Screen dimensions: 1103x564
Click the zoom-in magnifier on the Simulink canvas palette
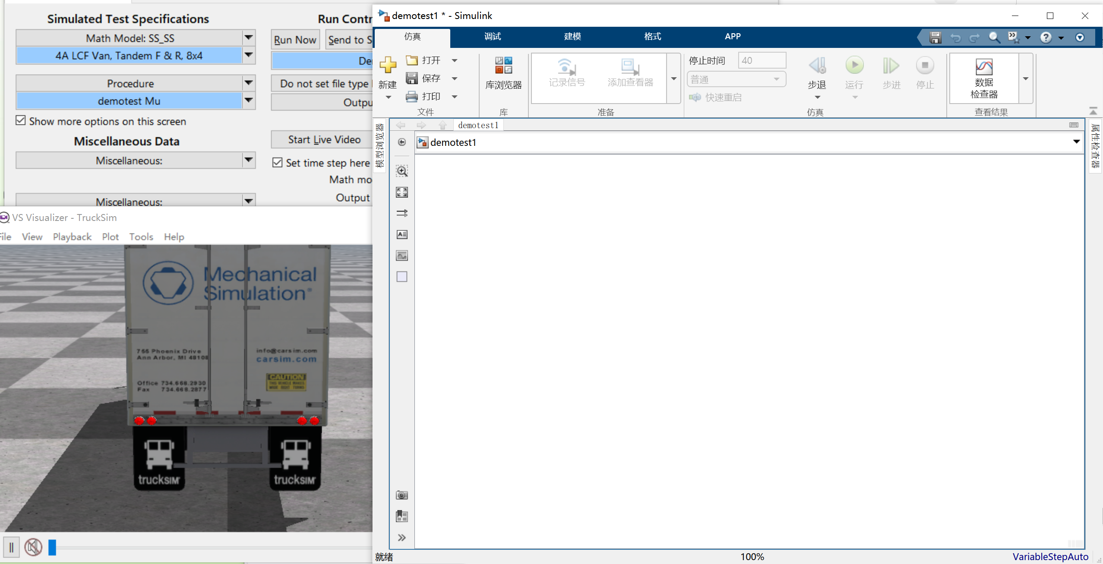[402, 171]
